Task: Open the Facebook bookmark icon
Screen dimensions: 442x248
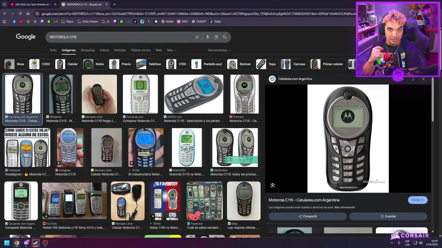Action: 14,21
